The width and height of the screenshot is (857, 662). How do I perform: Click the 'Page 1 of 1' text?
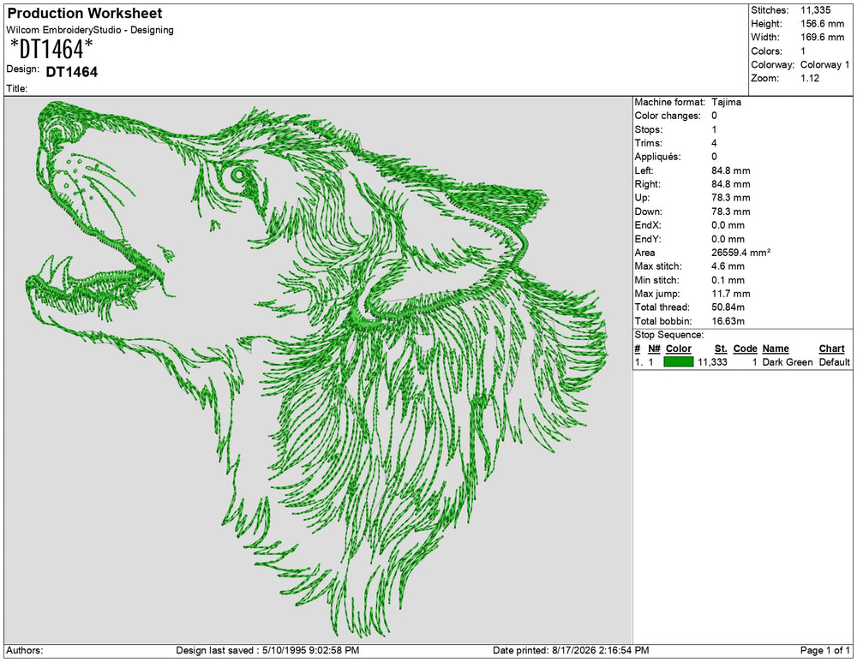[x=824, y=651]
